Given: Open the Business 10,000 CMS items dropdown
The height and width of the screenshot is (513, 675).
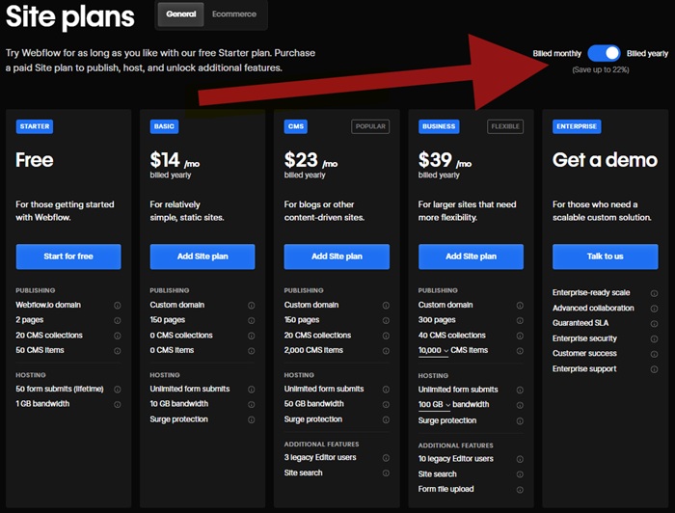Looking at the screenshot, I should [433, 351].
